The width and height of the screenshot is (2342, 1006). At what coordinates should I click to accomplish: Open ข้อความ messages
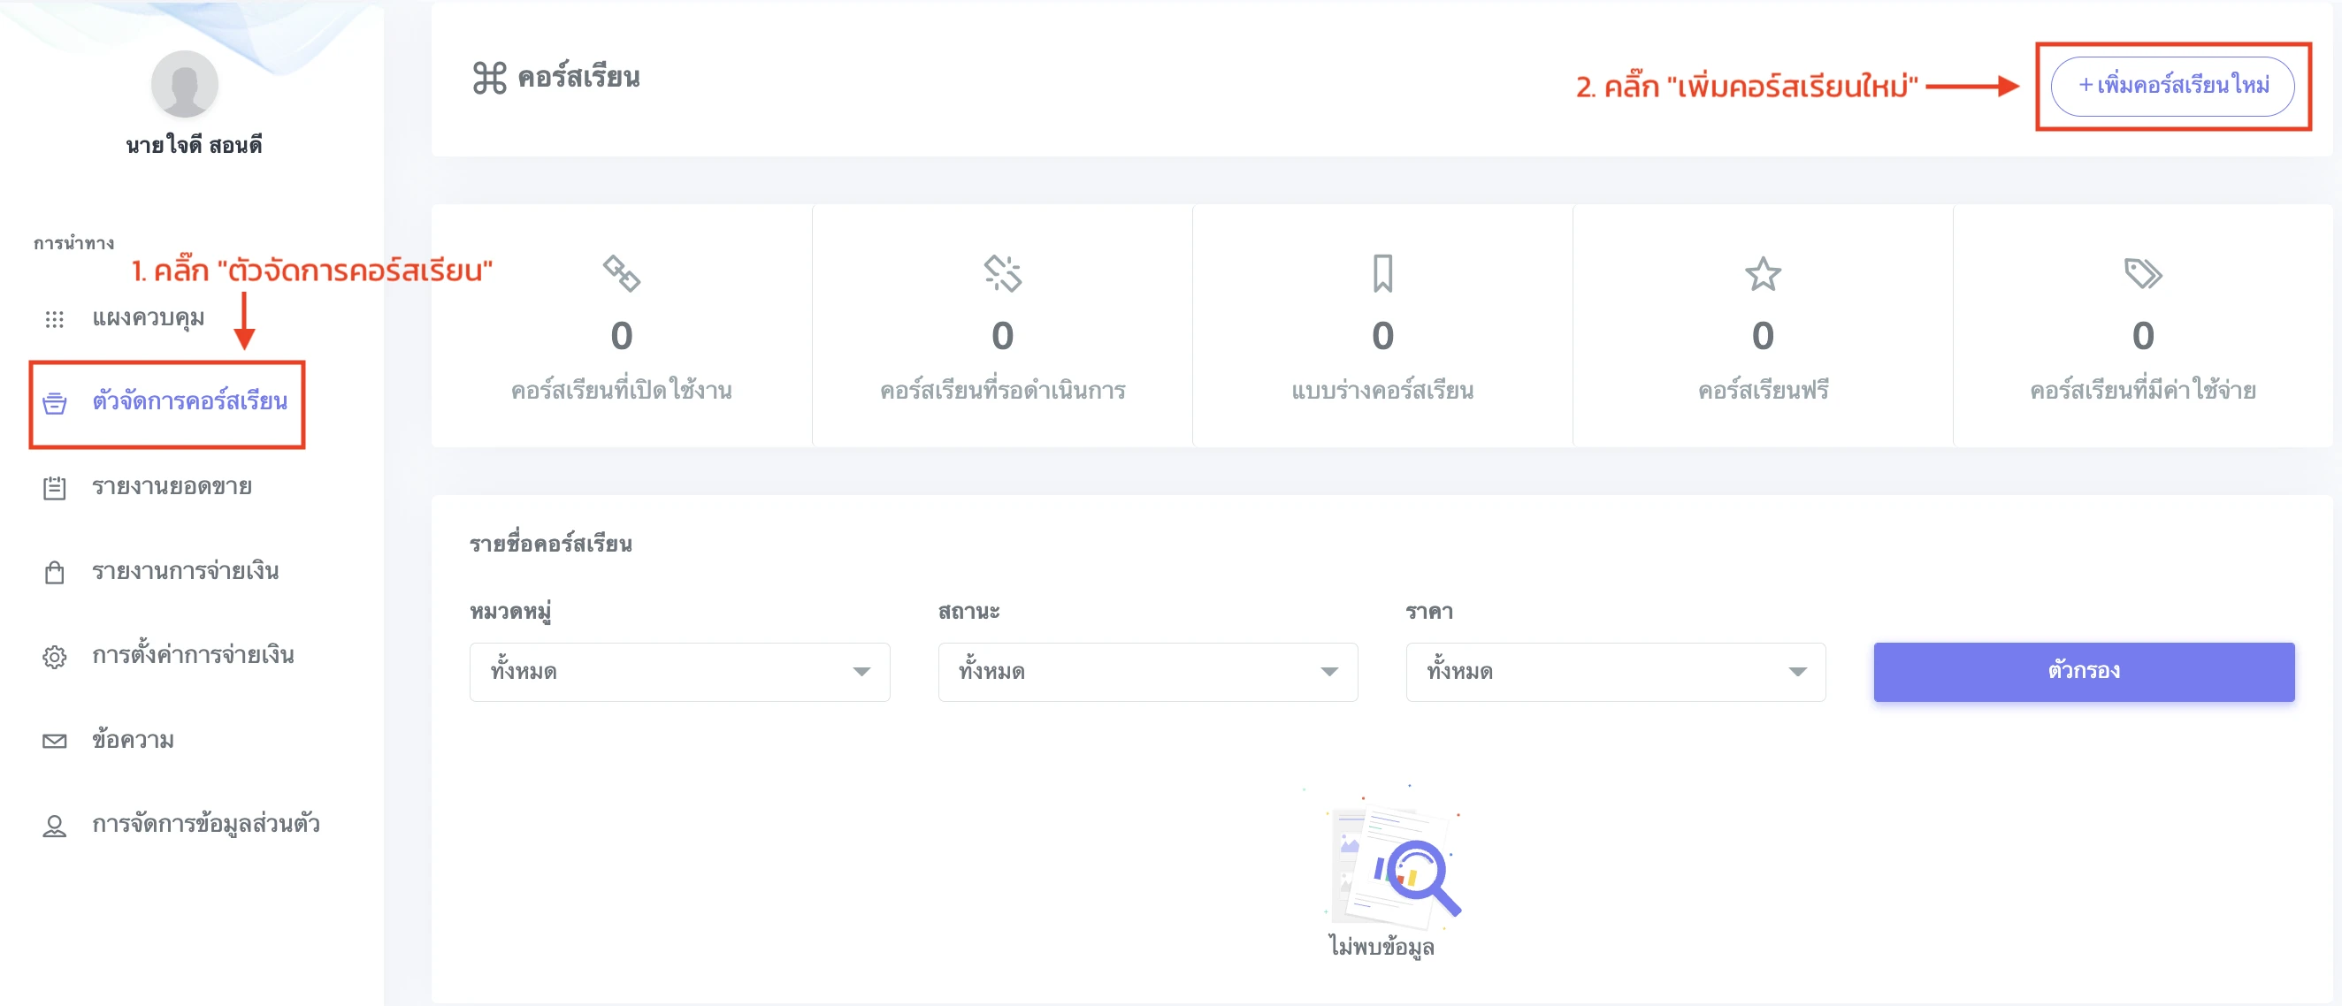[x=133, y=740]
